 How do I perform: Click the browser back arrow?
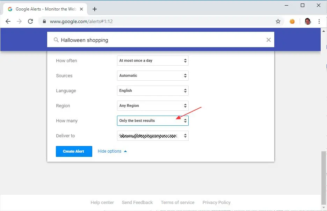tap(8, 21)
